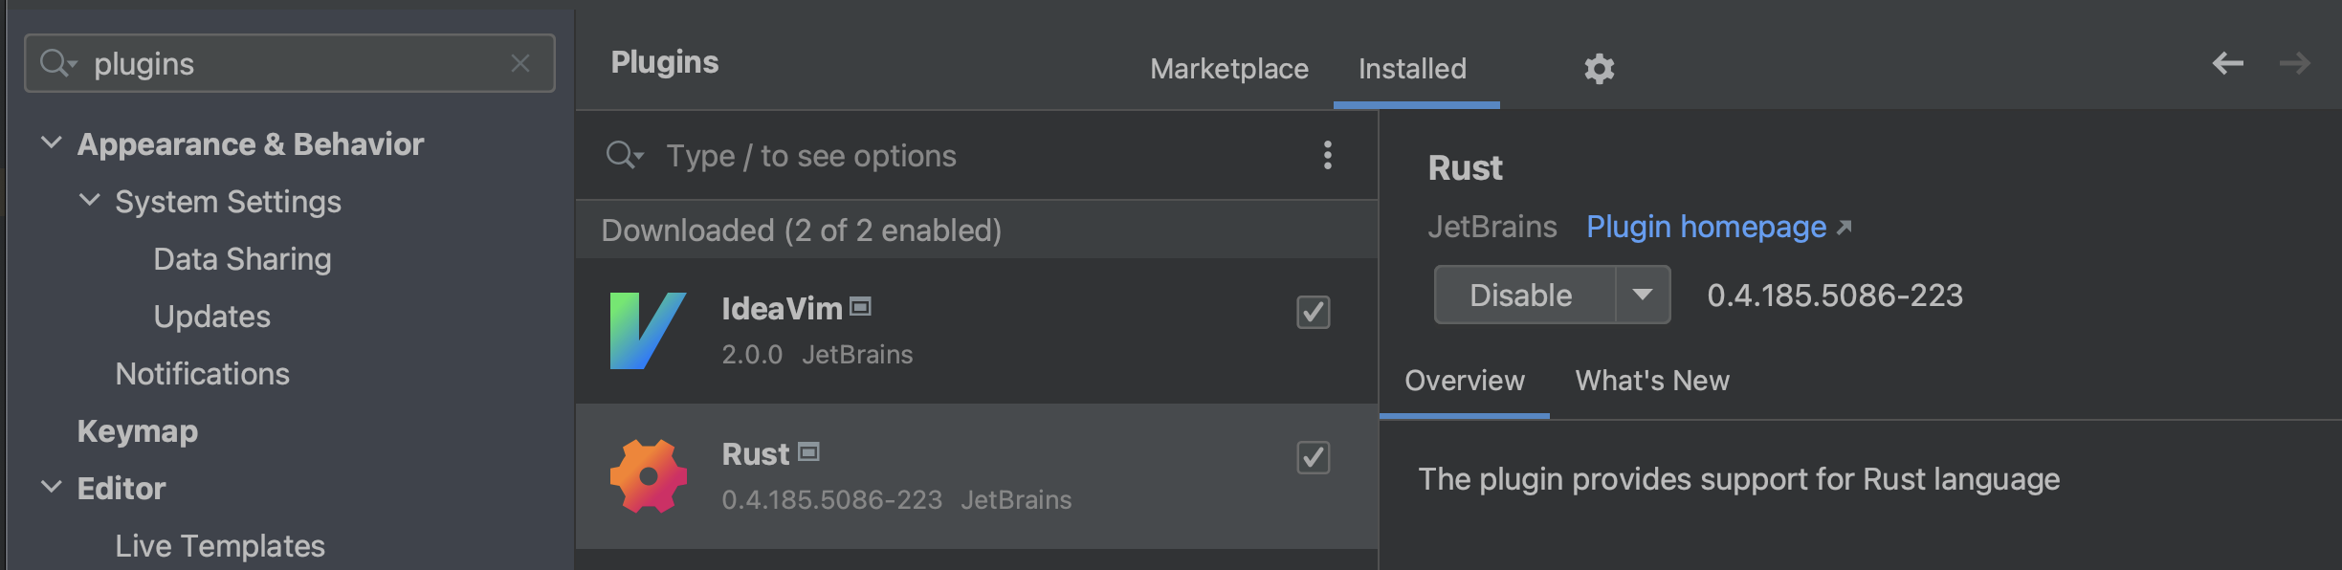Open the plugin list options kebab menu
This screenshot has width=2342, height=570.
click(1328, 154)
